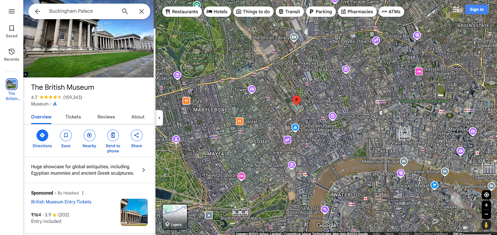Click the magnifier search icon

pos(125,11)
